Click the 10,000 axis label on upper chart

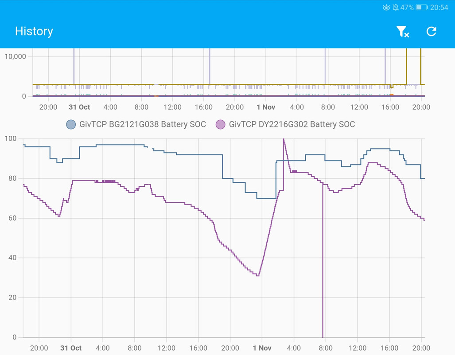pos(16,56)
